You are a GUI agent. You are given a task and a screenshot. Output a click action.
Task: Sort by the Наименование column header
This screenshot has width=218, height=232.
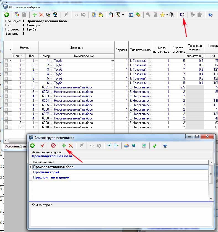click(83, 56)
